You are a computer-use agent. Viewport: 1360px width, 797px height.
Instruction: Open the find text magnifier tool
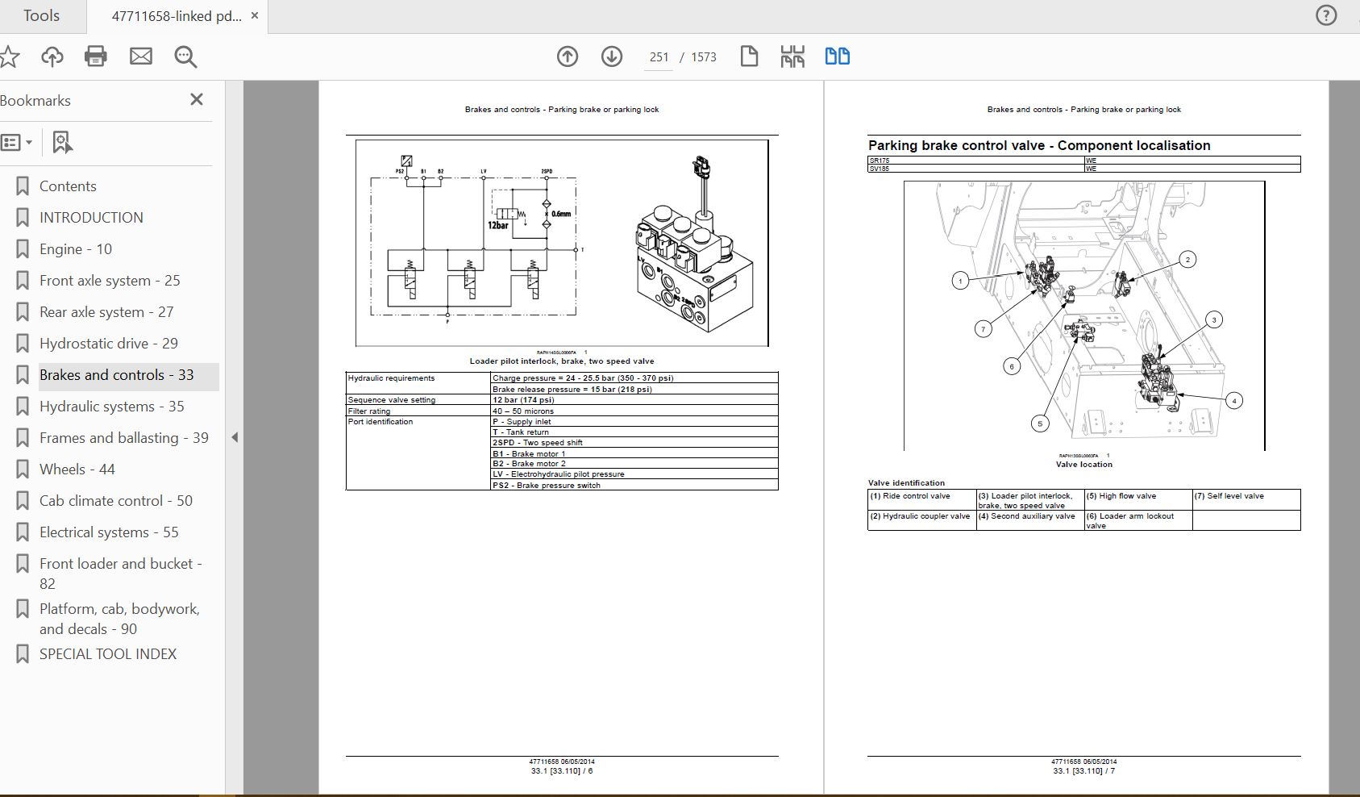click(x=186, y=56)
